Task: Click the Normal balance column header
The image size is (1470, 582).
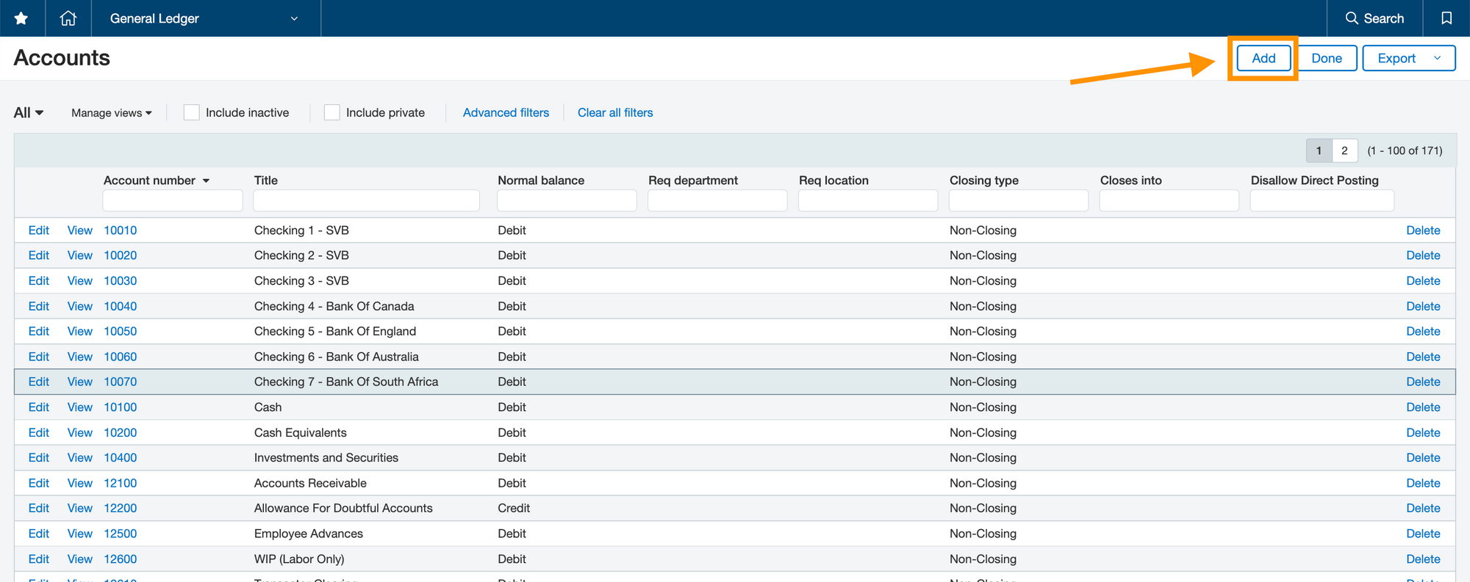Action: click(x=541, y=181)
